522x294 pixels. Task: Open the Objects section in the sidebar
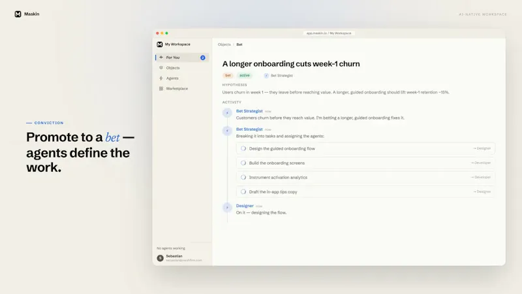[182, 68]
